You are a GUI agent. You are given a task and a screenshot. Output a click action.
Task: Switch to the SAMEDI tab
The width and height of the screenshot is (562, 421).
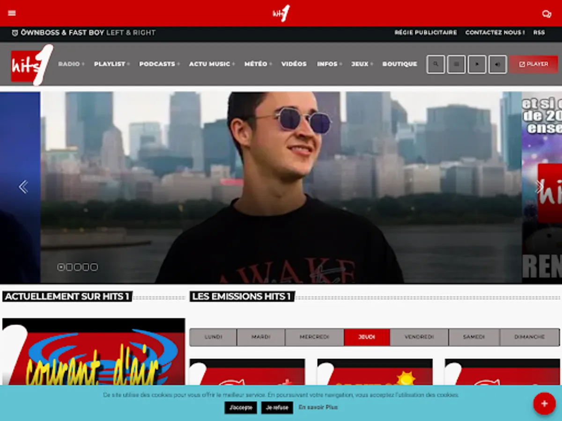point(474,337)
